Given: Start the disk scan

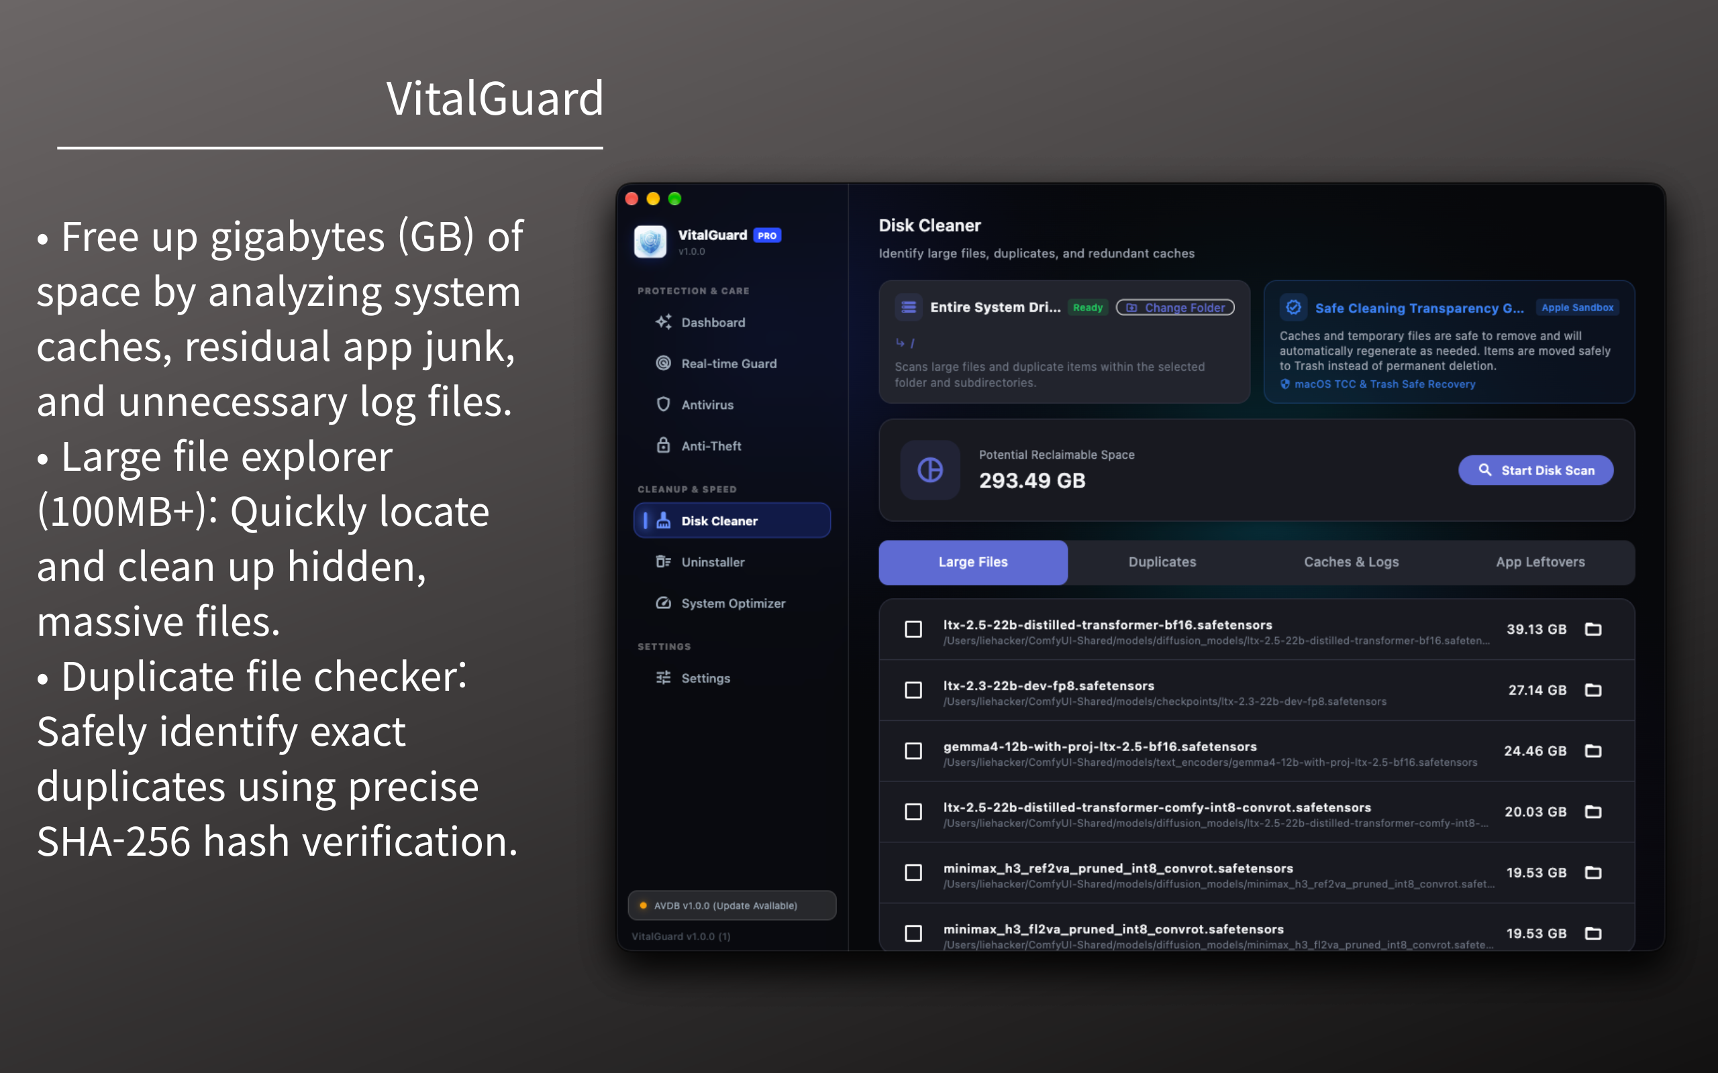Looking at the screenshot, I should tap(1535, 470).
